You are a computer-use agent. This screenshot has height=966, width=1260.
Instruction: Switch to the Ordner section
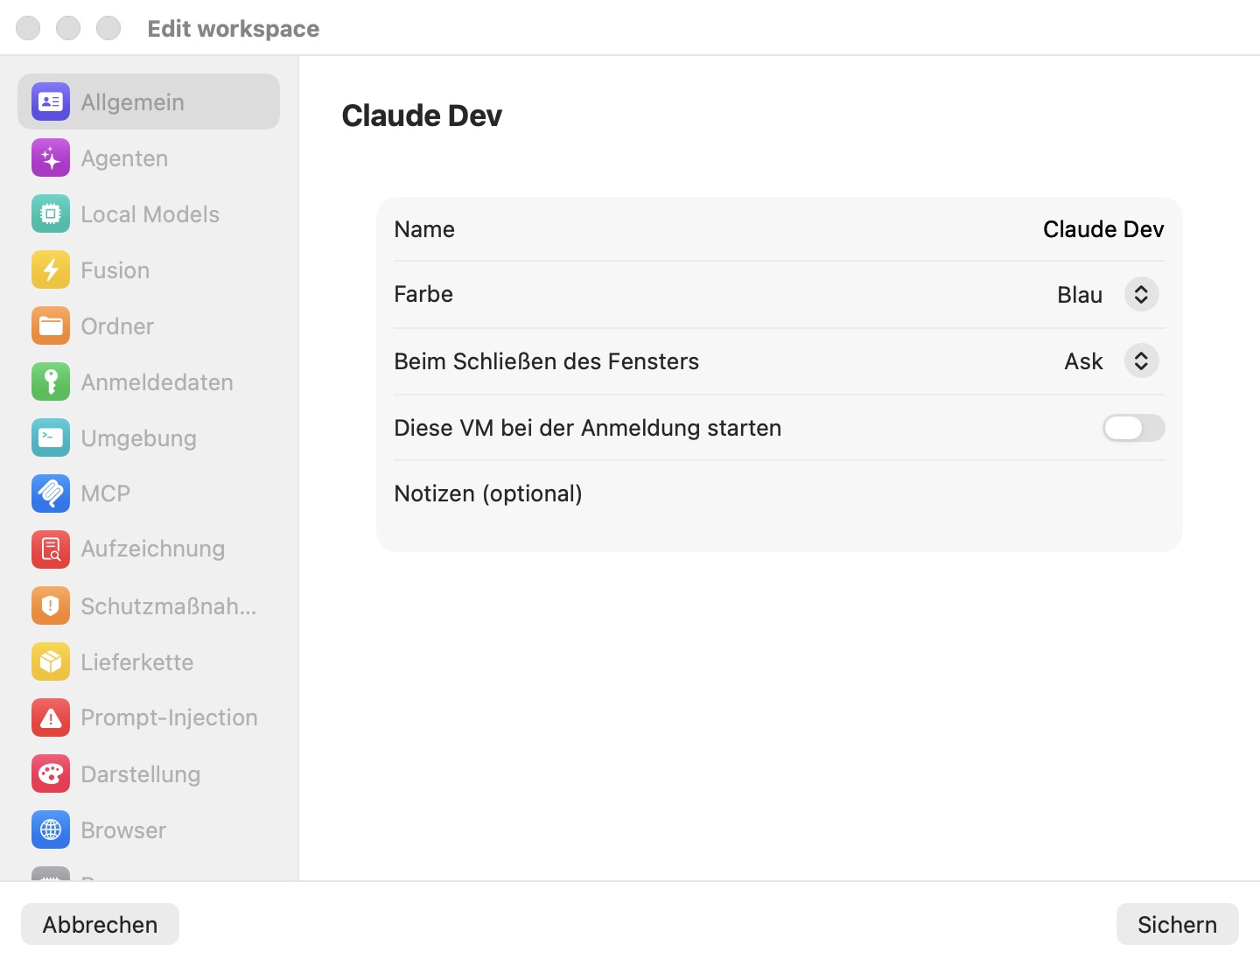point(149,326)
